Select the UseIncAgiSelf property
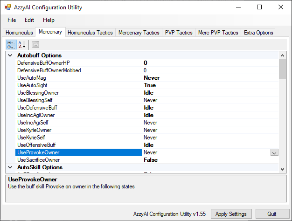The width and height of the screenshot is (292, 221). [78, 123]
